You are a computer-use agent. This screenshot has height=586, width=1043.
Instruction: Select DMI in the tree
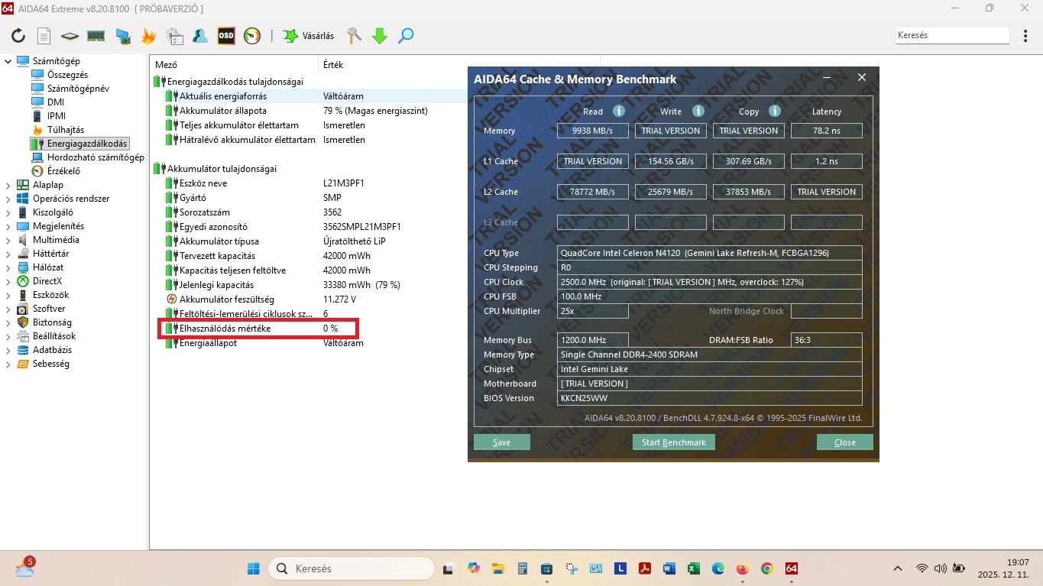pos(56,102)
